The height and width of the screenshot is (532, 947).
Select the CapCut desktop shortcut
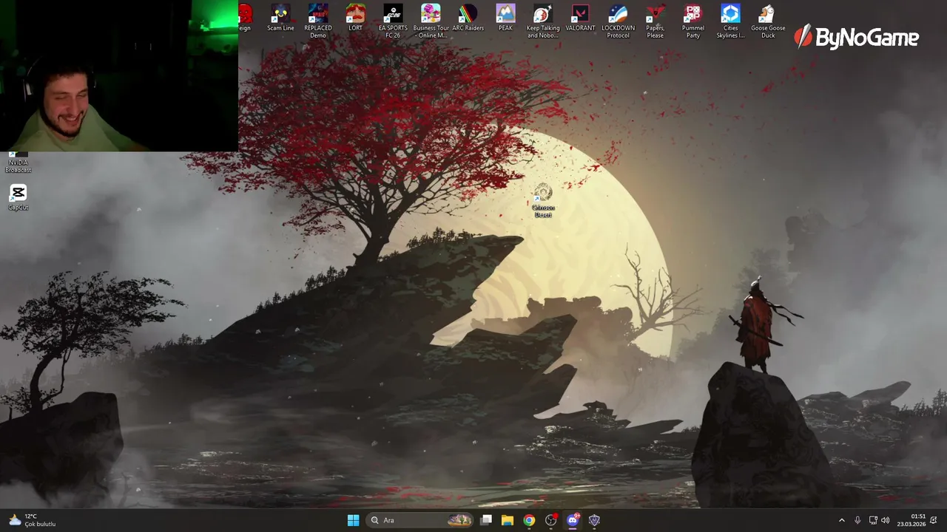click(x=18, y=197)
